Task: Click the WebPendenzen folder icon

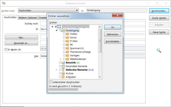Action: coord(67,59)
